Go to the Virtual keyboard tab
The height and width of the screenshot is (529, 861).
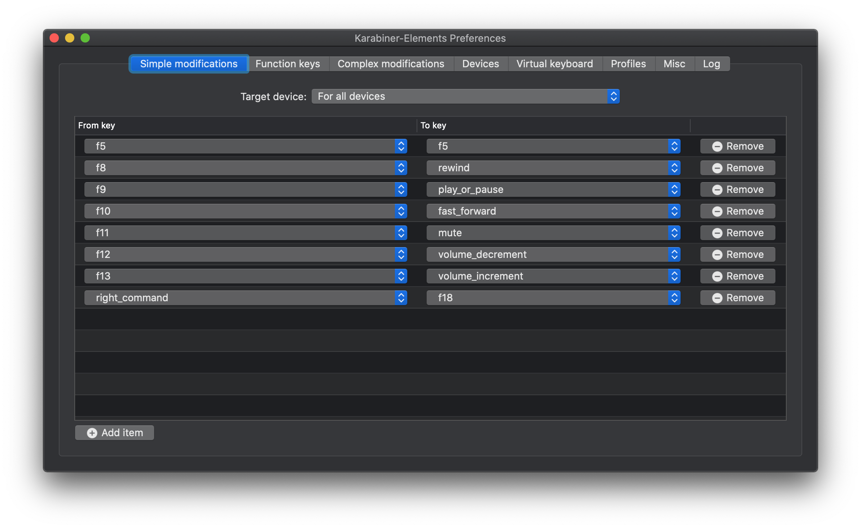pyautogui.click(x=554, y=64)
